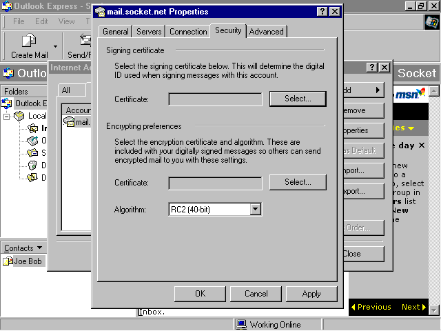Click the scrollbar down arrow in tip pane
This screenshot has width=441, height=331.
click(434, 310)
